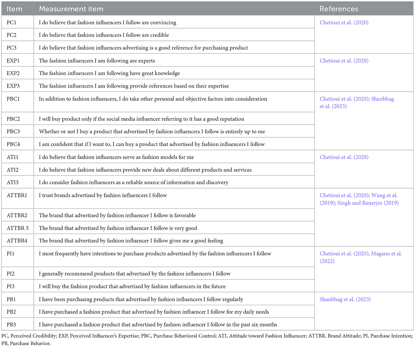Select the ATTBR4 item code

point(17,241)
